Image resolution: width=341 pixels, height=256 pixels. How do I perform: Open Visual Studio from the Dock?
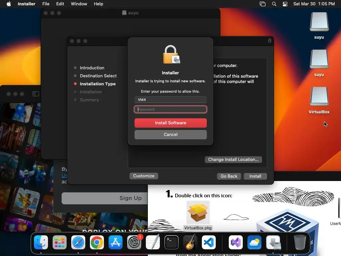click(236, 242)
